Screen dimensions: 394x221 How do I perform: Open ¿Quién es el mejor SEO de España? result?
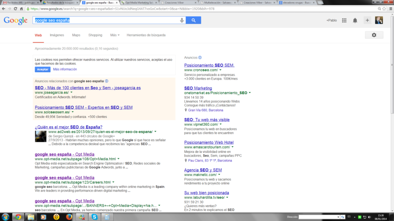tap(69, 127)
